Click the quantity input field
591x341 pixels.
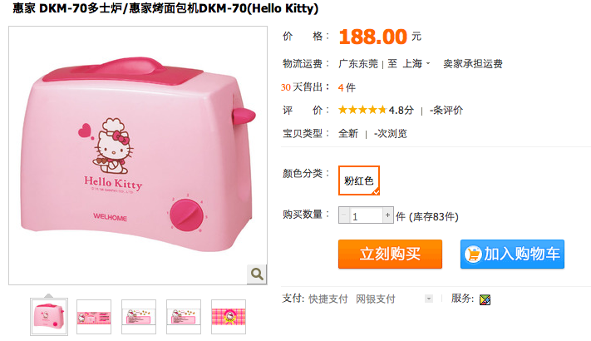tap(366, 215)
